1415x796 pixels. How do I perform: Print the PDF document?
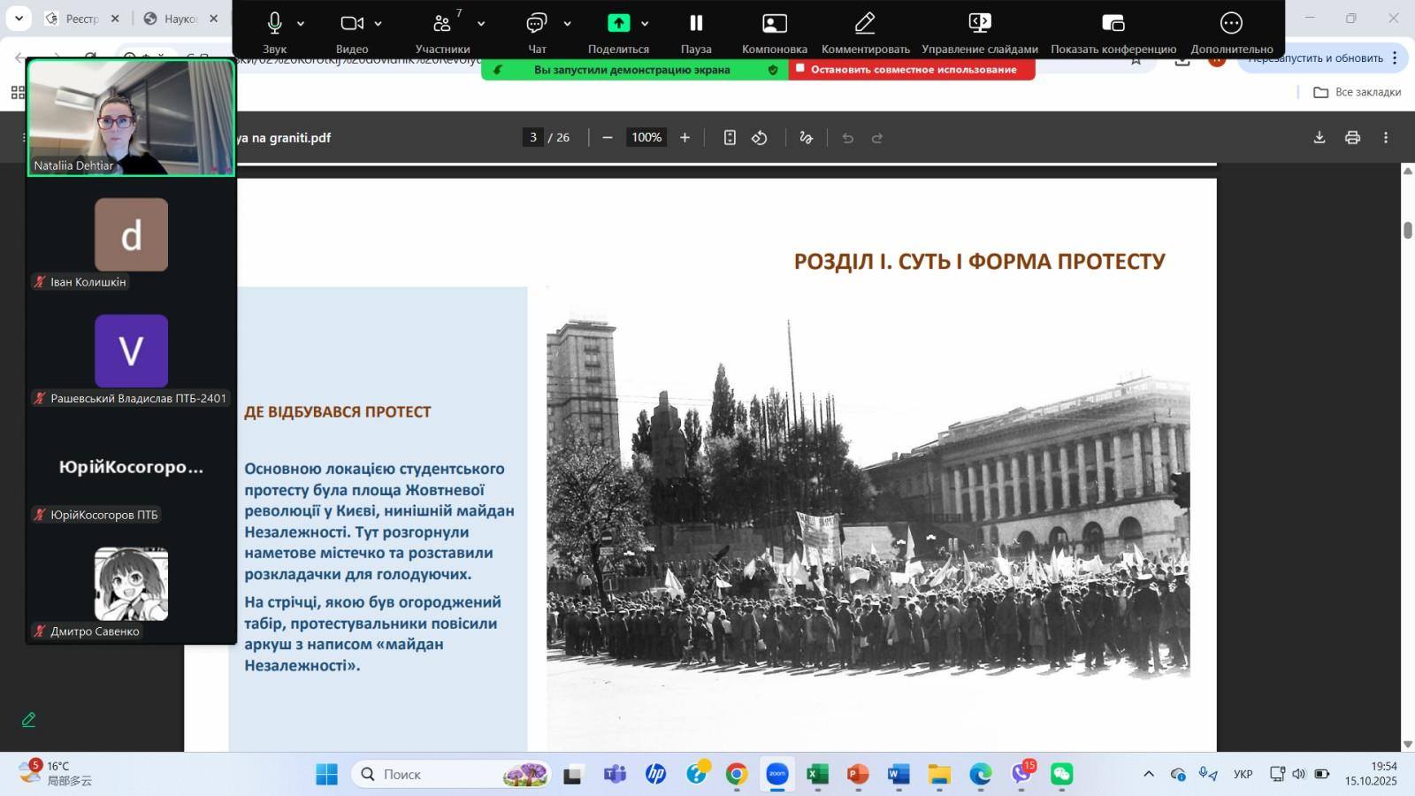pos(1352,137)
